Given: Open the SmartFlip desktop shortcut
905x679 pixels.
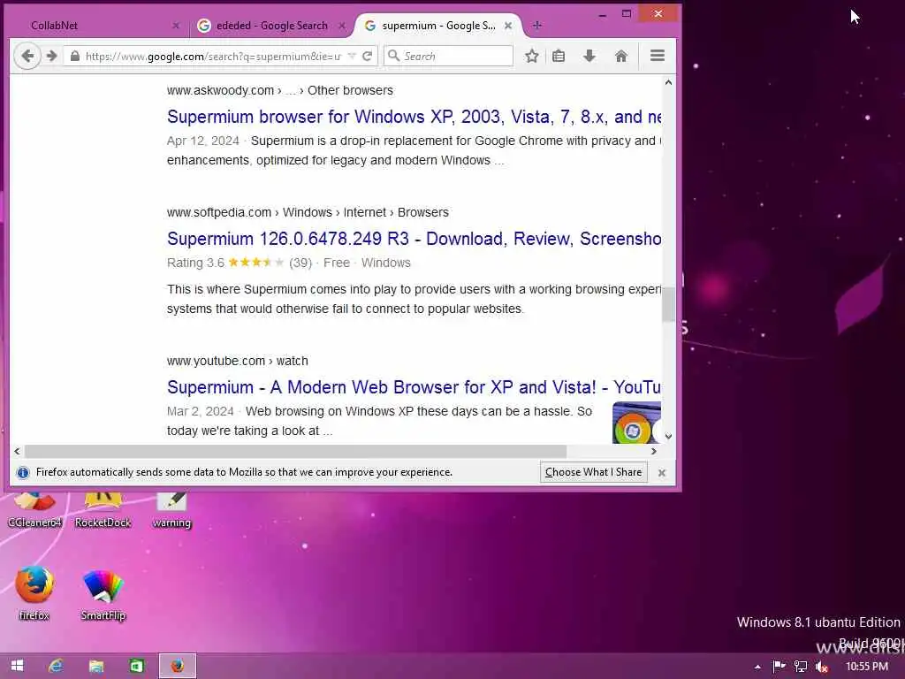Looking at the screenshot, I should coord(103,595).
